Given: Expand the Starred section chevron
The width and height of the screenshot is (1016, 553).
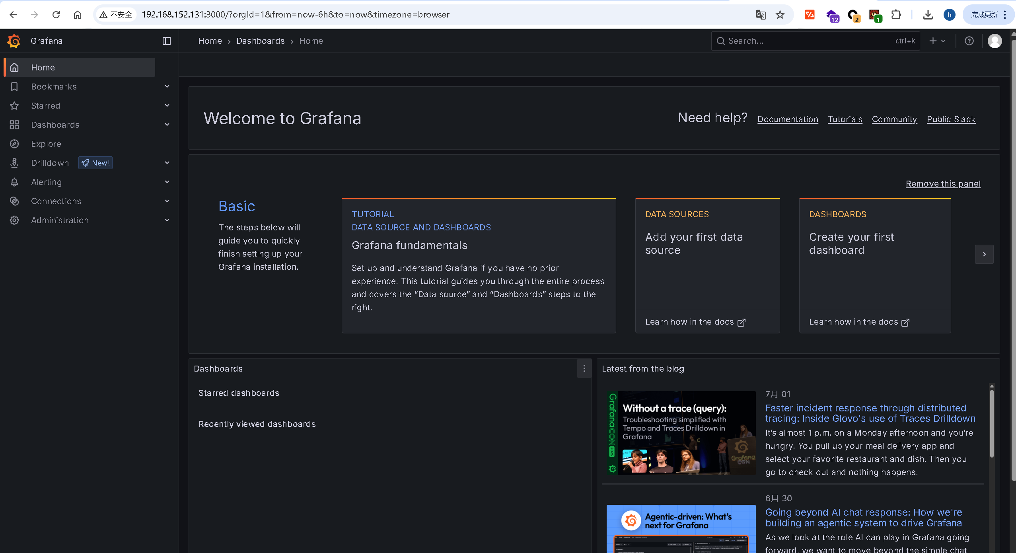Looking at the screenshot, I should (x=167, y=105).
